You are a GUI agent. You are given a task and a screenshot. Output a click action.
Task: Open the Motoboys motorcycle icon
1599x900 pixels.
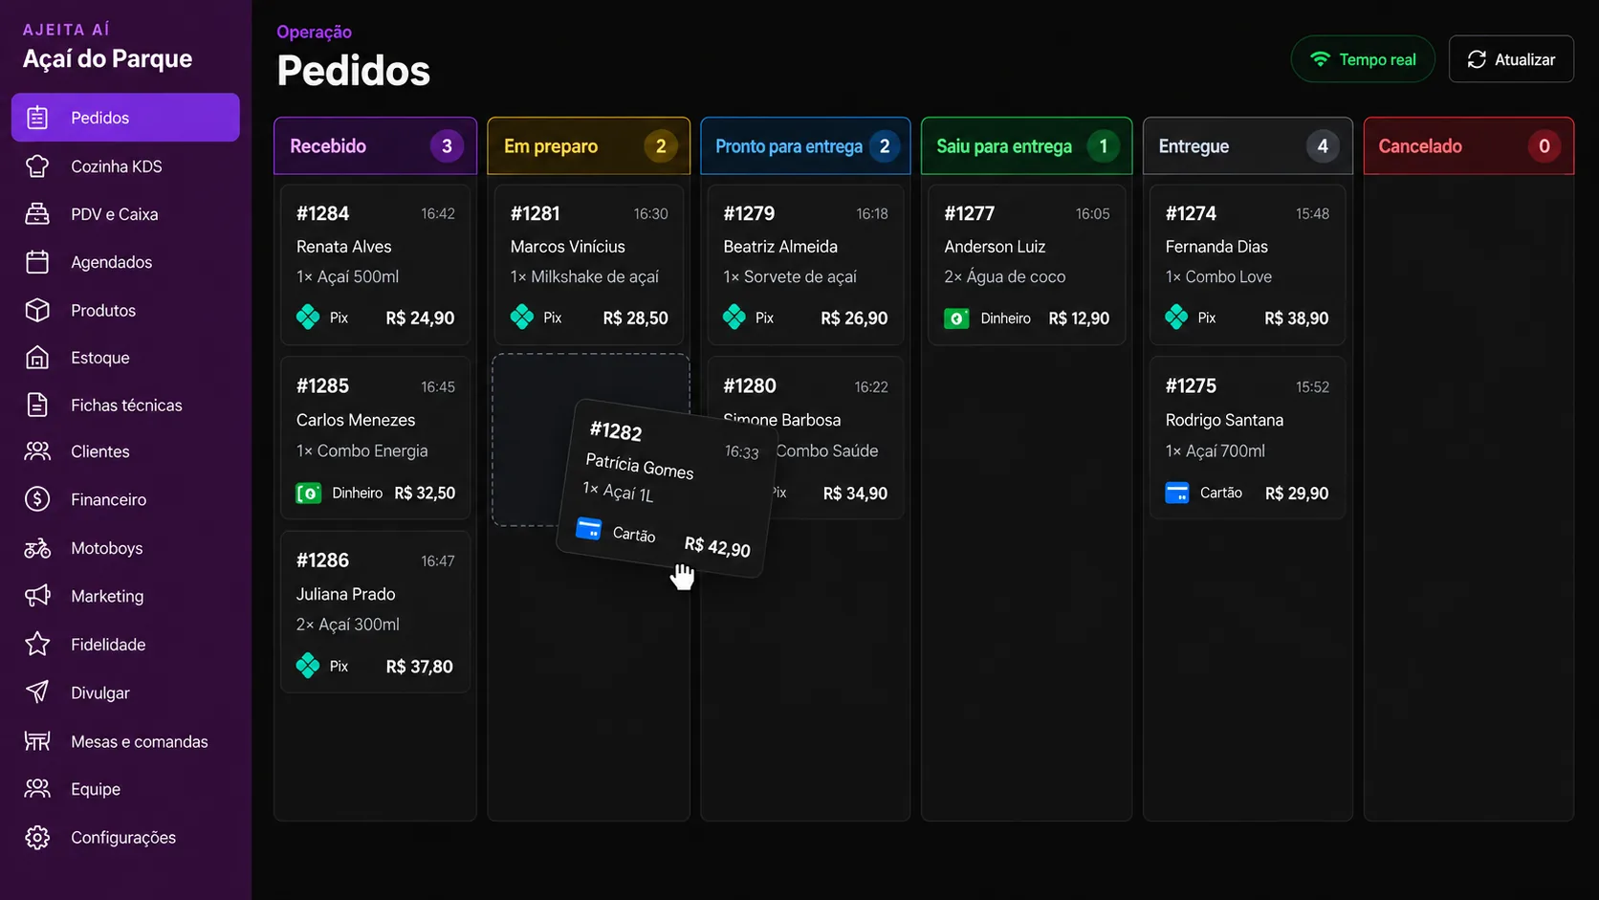coord(37,548)
